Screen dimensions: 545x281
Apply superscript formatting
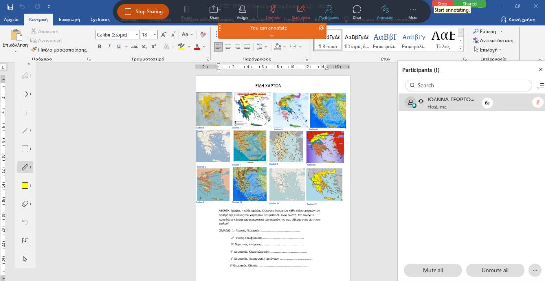coord(153,46)
